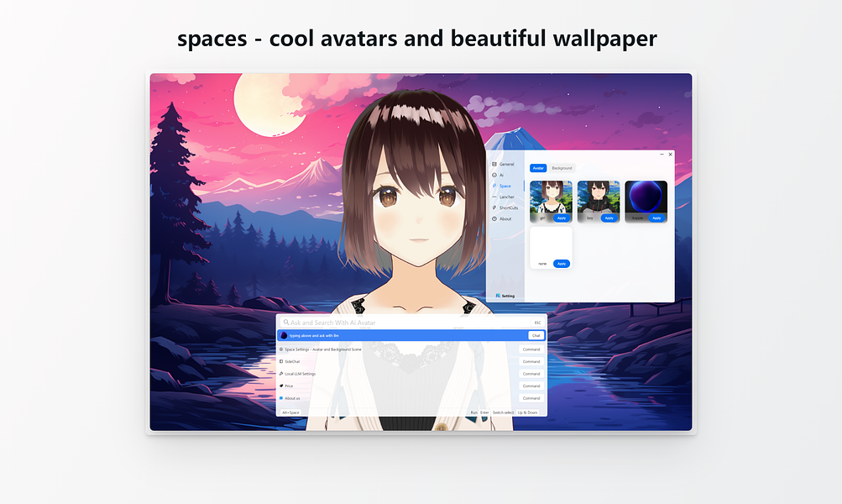Apply the bubble orb avatar
The height and width of the screenshot is (504, 842).
(656, 218)
